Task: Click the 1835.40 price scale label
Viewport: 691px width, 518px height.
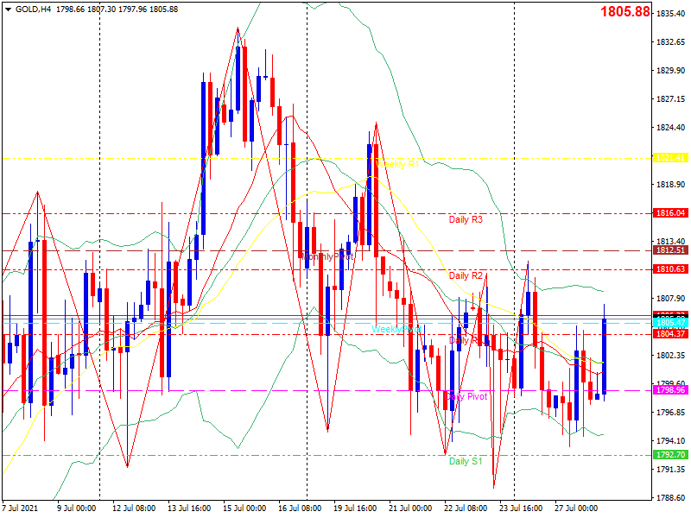Action: tap(670, 14)
